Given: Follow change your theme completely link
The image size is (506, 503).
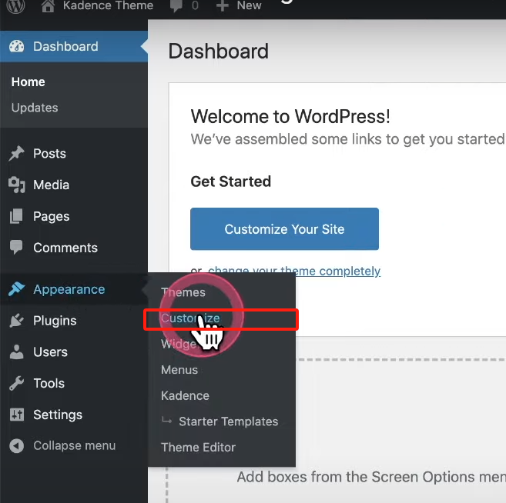Looking at the screenshot, I should [294, 271].
